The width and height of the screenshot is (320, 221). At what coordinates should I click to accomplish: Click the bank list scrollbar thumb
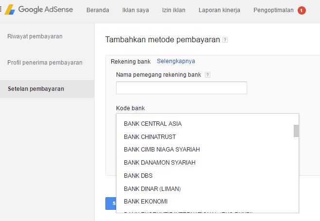point(296,131)
